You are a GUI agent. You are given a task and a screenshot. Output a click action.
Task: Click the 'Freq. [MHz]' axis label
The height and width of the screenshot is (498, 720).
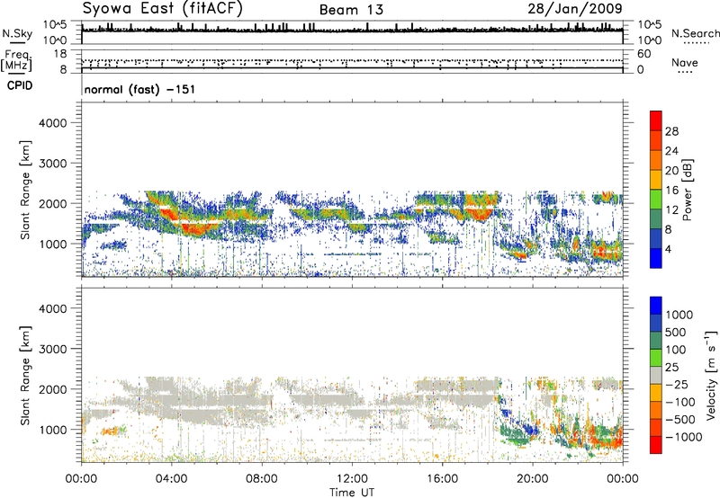pos(16,61)
